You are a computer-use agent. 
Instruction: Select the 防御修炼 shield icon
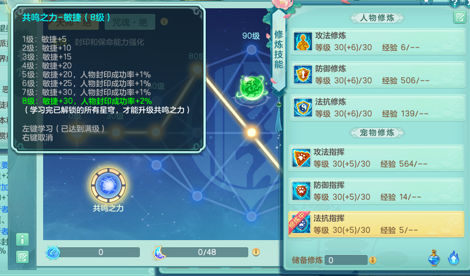pos(303,75)
